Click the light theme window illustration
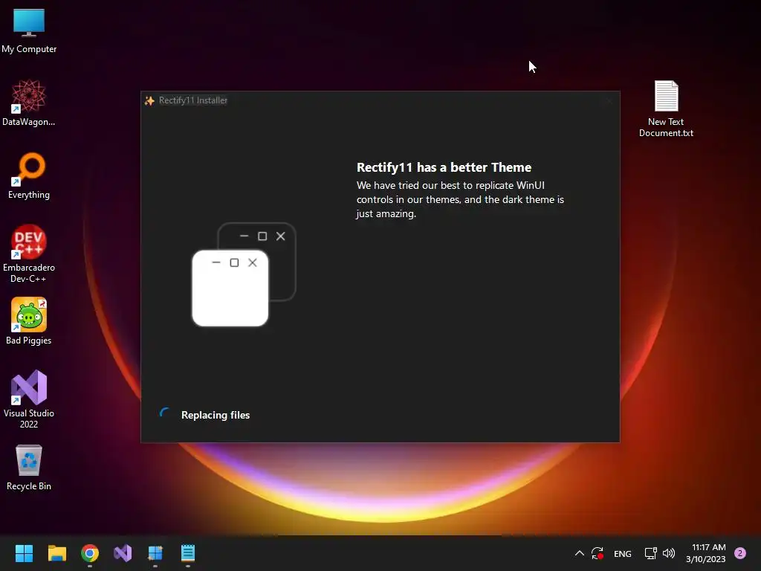The width and height of the screenshot is (761, 571). [x=230, y=288]
